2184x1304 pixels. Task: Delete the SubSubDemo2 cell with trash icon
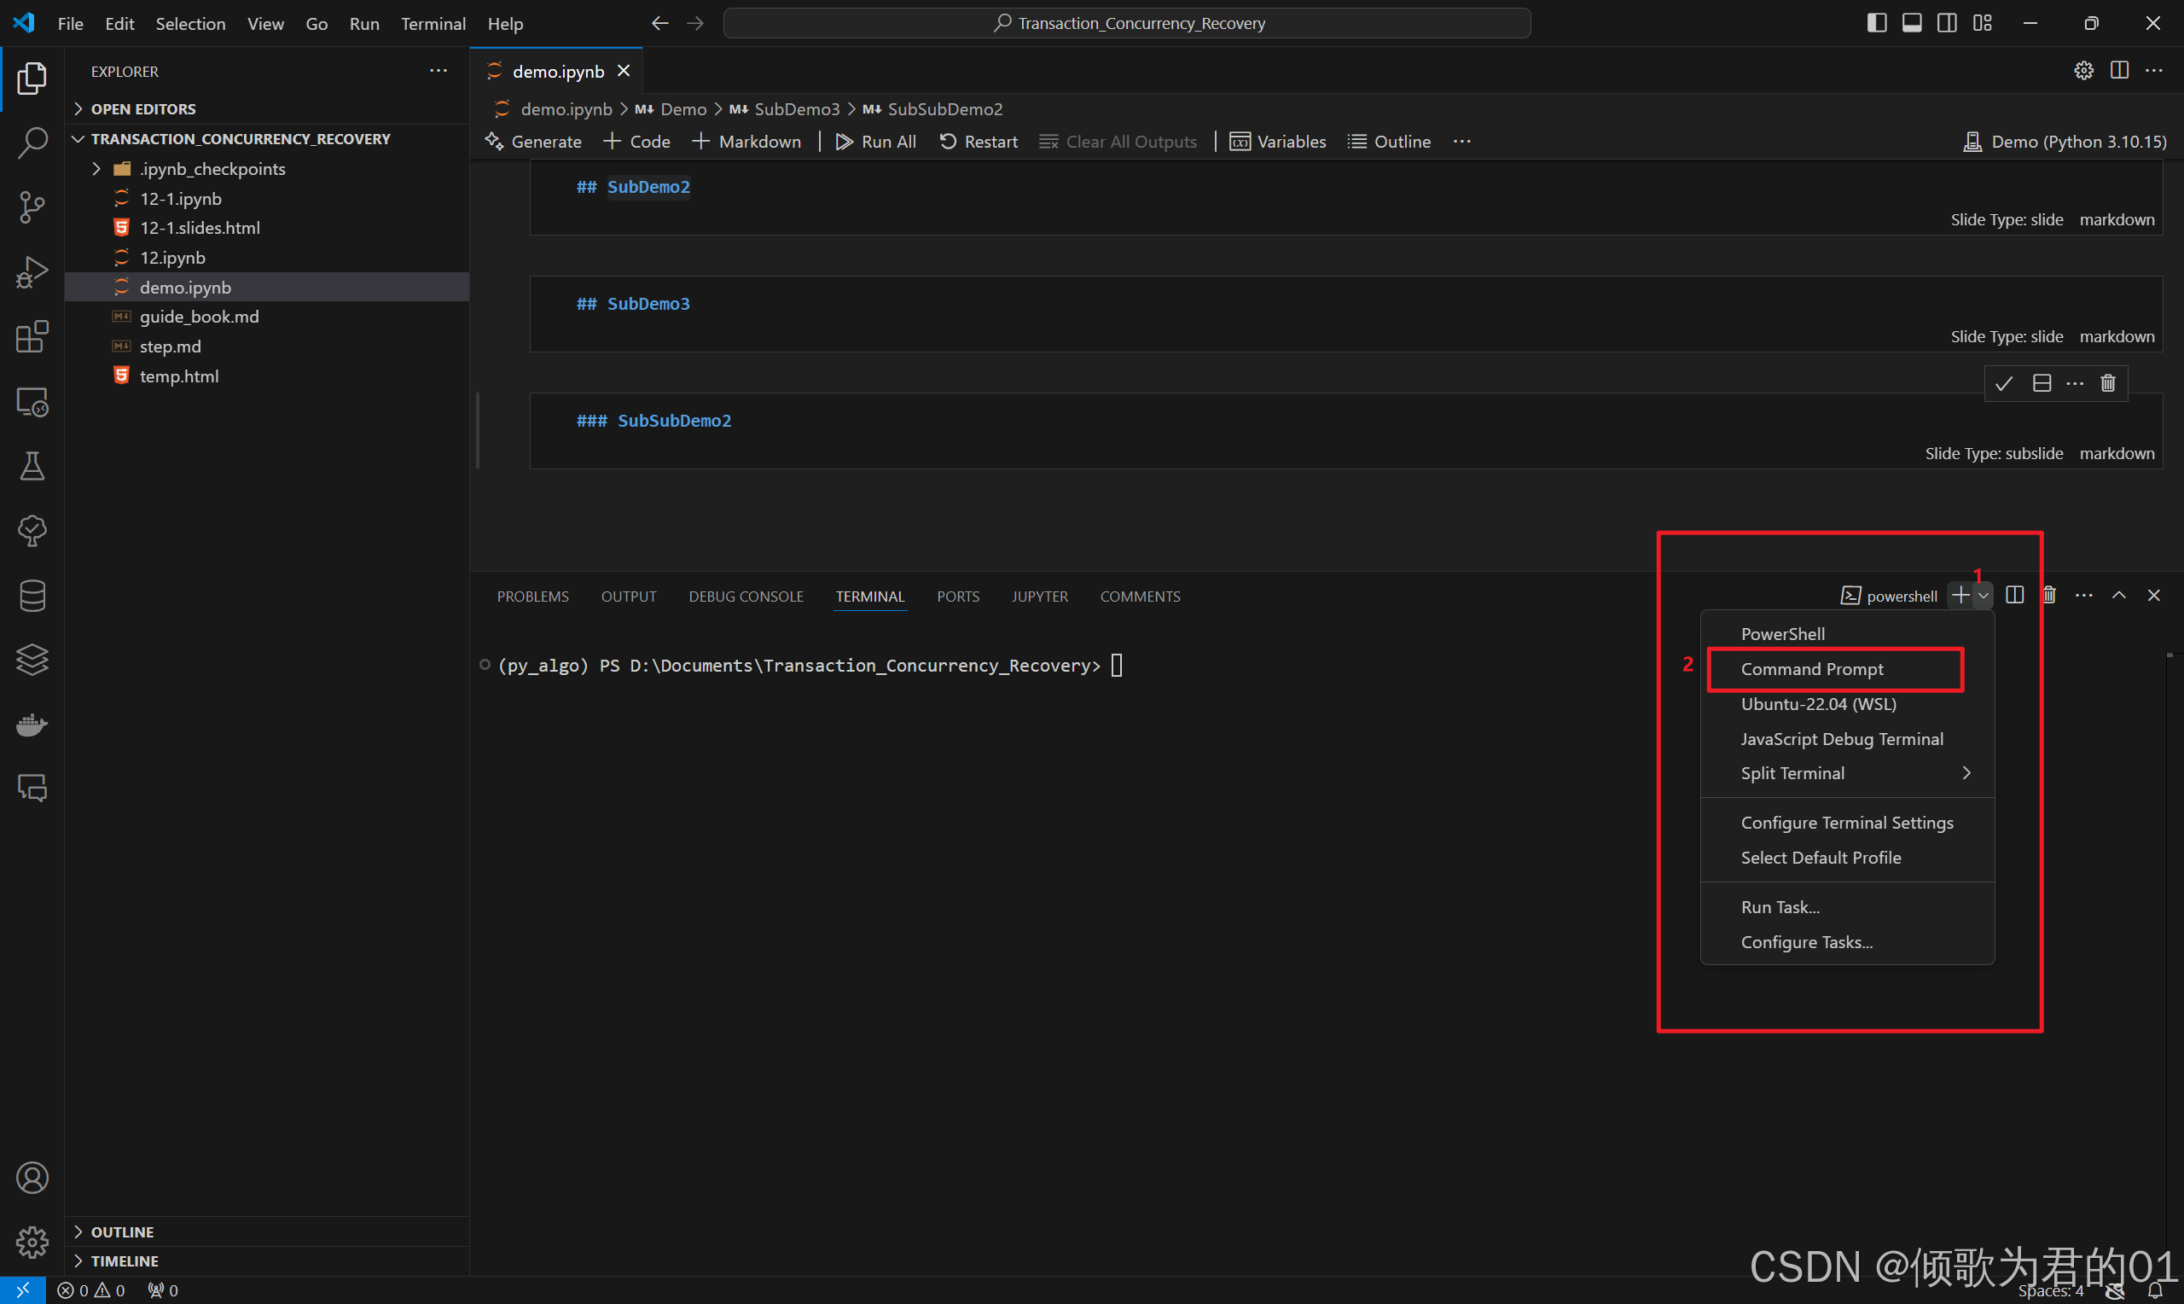pyautogui.click(x=2107, y=383)
